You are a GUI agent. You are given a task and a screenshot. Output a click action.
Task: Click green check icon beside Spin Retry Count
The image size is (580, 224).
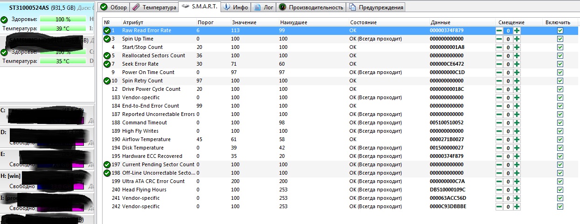(107, 81)
